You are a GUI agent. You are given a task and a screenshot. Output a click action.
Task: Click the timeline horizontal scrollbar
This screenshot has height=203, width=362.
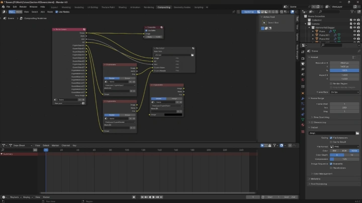148,193
